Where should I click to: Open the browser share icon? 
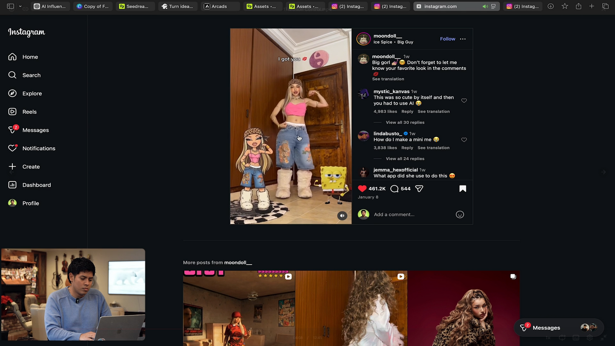tap(578, 6)
